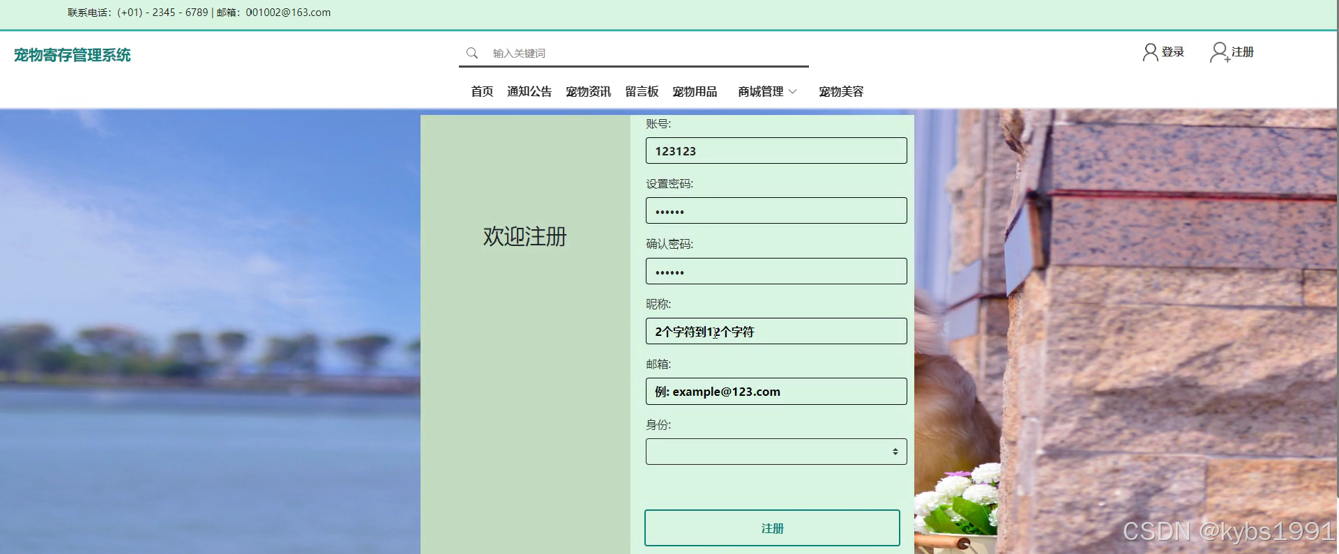Open 通知公告 menu item

(529, 91)
